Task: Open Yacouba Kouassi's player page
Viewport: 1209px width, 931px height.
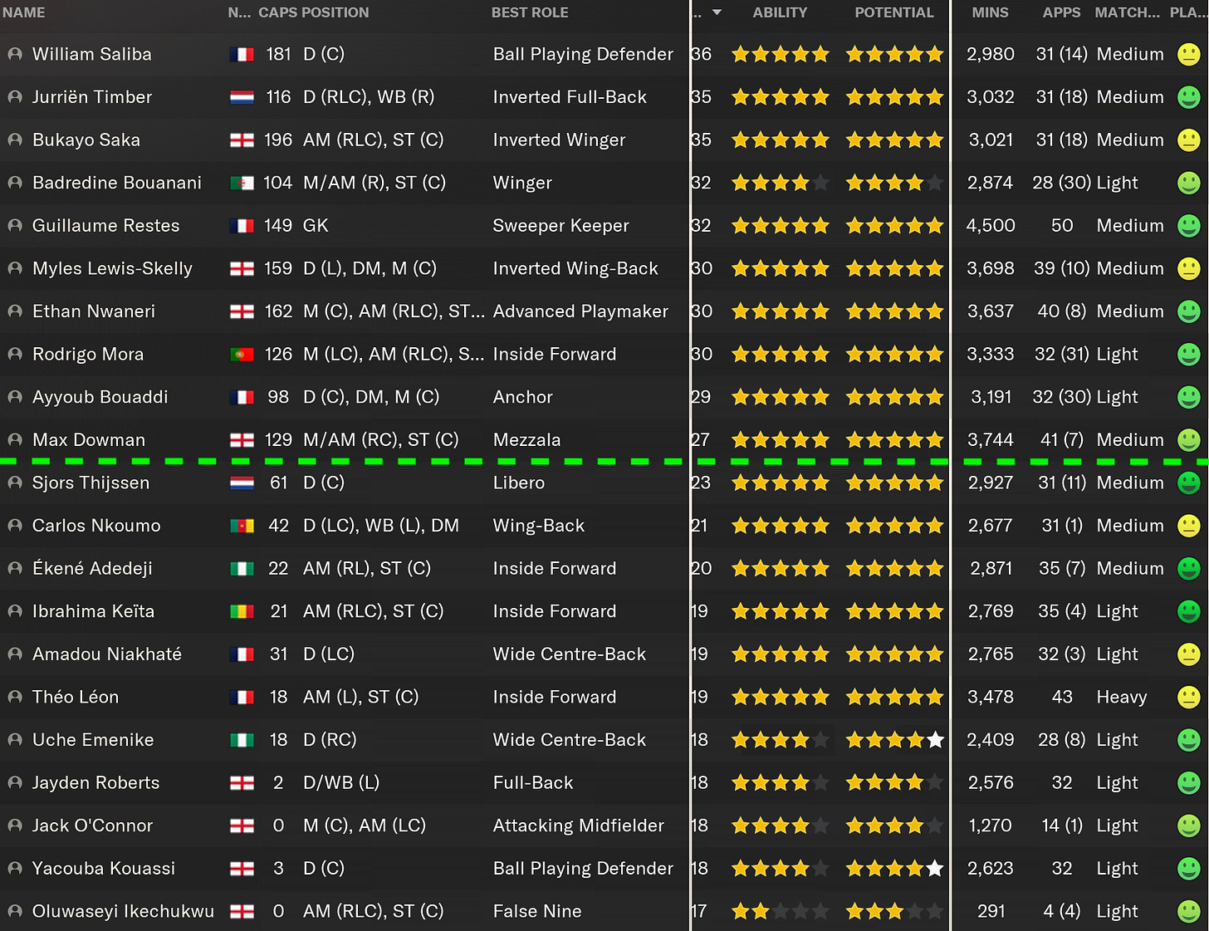Action: (104, 869)
